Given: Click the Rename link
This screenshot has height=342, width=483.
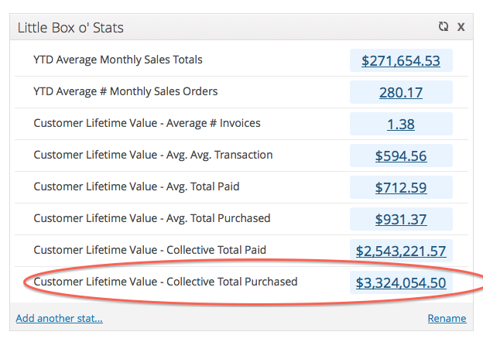Looking at the screenshot, I should [x=447, y=318].
